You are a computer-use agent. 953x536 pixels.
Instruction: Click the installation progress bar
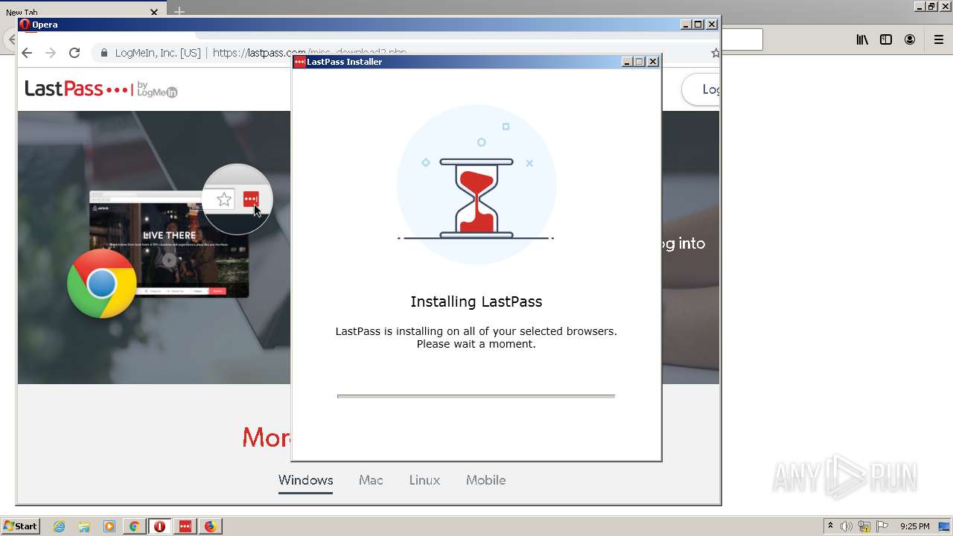point(476,396)
